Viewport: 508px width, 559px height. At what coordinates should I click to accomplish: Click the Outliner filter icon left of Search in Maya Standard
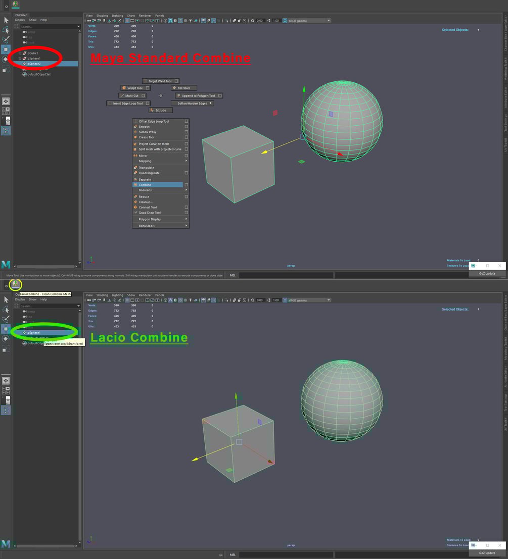coord(17,26)
